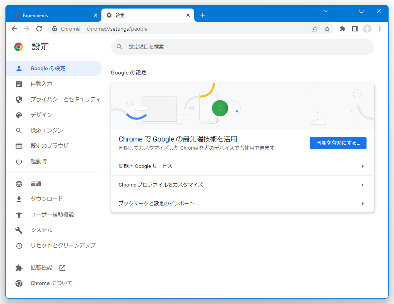The image size is (394, 304).
Task: Close the Experiments tab
Action: [x=96, y=16]
